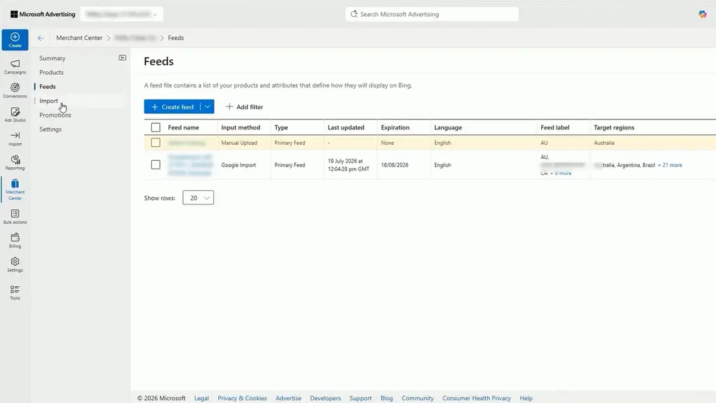Select the Merchant Center rail icon
The height and width of the screenshot is (403, 716).
coord(15,189)
